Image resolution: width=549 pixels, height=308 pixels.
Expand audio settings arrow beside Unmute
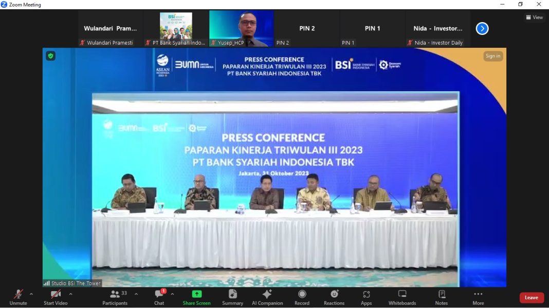(31, 294)
